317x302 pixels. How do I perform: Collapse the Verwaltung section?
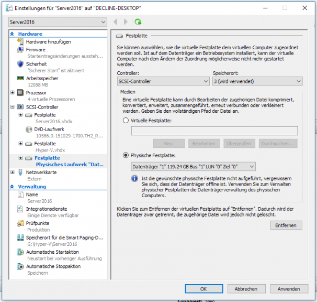12,187
